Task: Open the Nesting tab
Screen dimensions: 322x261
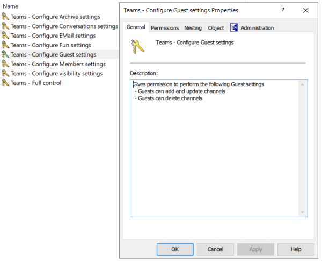Action: point(193,28)
